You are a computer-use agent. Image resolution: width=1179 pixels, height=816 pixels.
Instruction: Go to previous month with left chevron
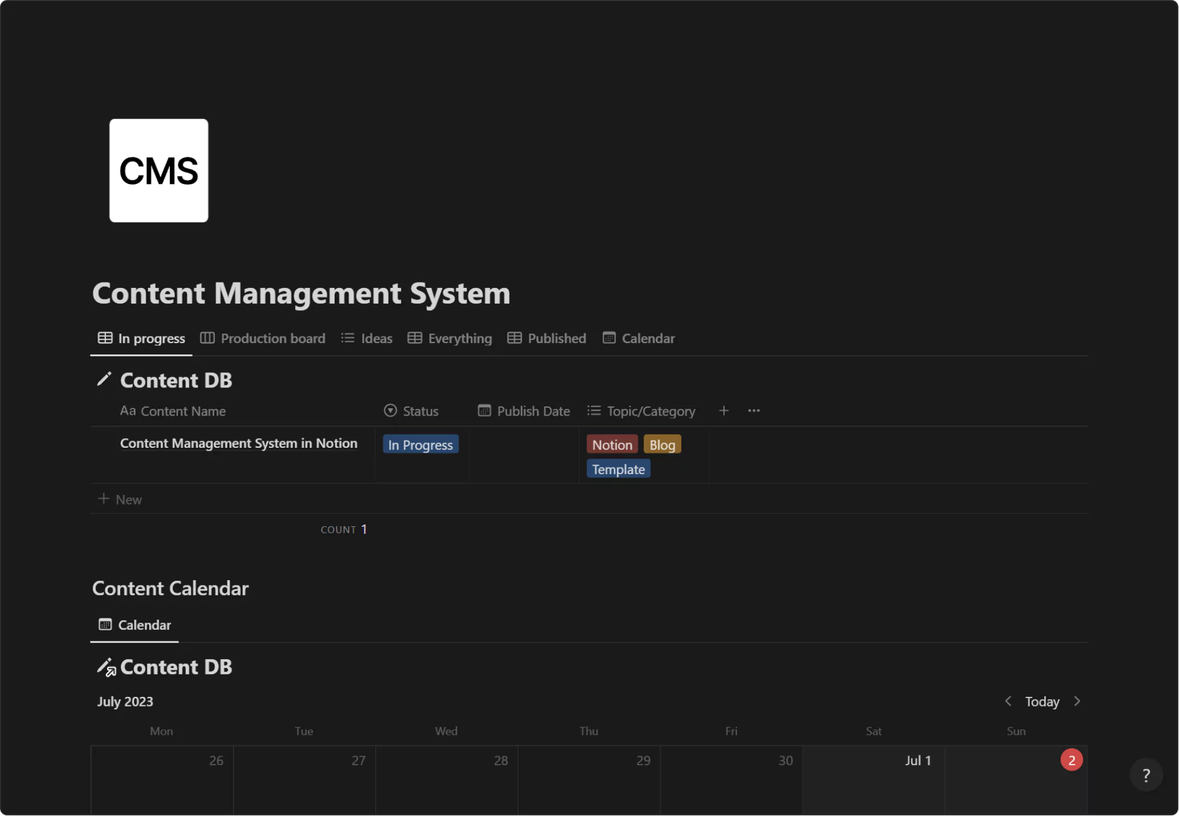point(1008,701)
